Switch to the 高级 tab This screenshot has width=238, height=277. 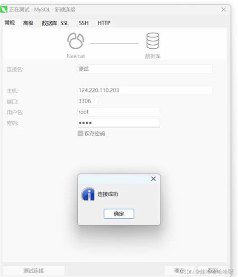click(x=28, y=23)
